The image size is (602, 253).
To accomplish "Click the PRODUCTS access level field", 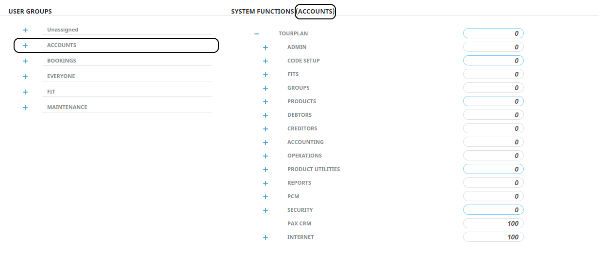I will (x=493, y=101).
